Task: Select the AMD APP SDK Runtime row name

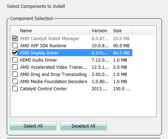Action: point(43,46)
